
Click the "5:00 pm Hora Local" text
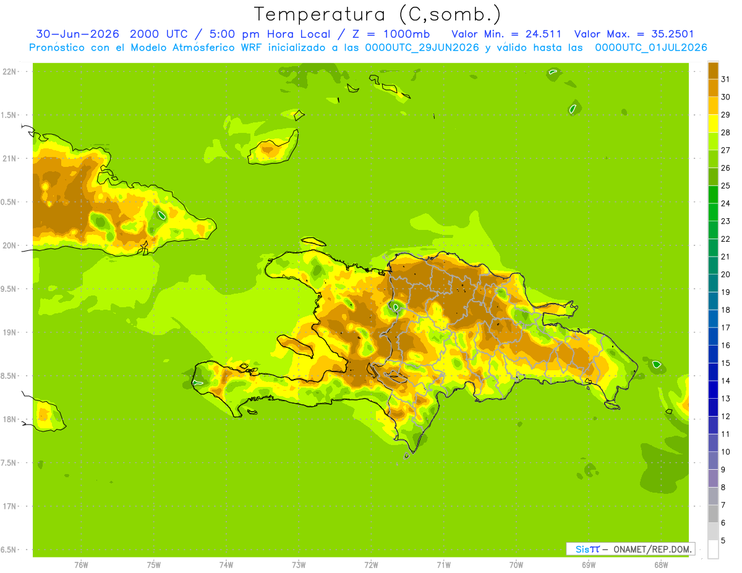click(x=270, y=34)
